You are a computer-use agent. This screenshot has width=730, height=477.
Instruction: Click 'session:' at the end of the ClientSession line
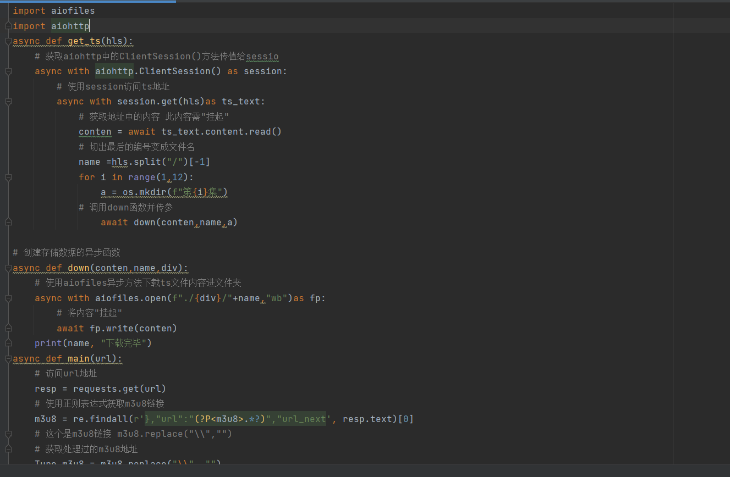point(265,71)
